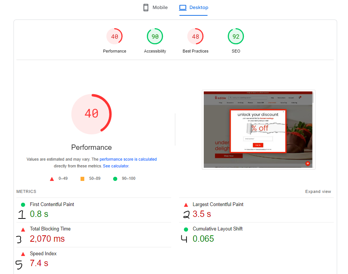Open the 'See calculator' link
The width and height of the screenshot is (348, 274).
click(116, 166)
